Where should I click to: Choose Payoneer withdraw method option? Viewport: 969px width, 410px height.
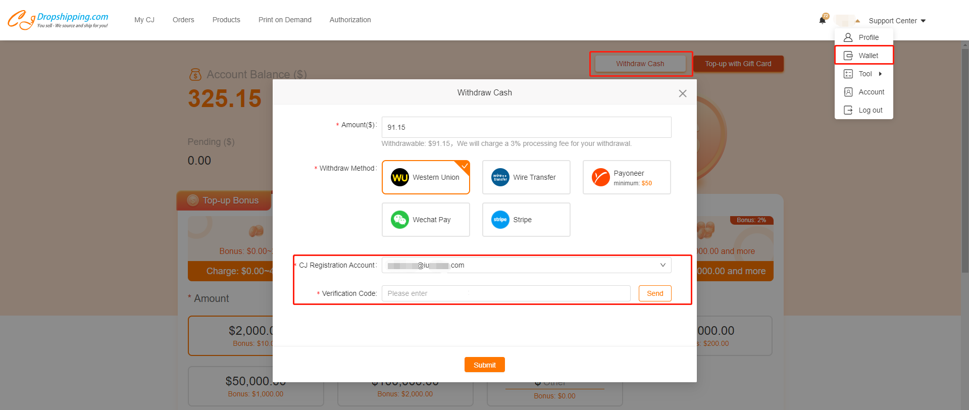[626, 177]
